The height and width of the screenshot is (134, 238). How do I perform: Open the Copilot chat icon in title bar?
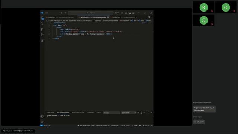[116, 13]
